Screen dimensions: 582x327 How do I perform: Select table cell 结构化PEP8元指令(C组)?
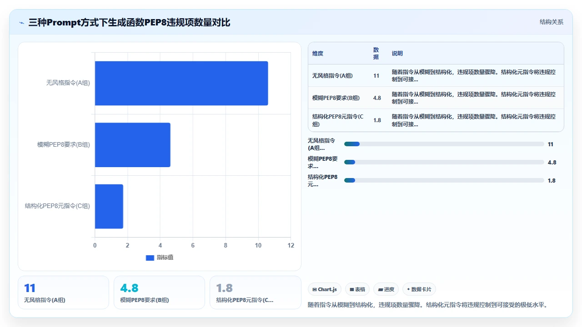pyautogui.click(x=338, y=120)
